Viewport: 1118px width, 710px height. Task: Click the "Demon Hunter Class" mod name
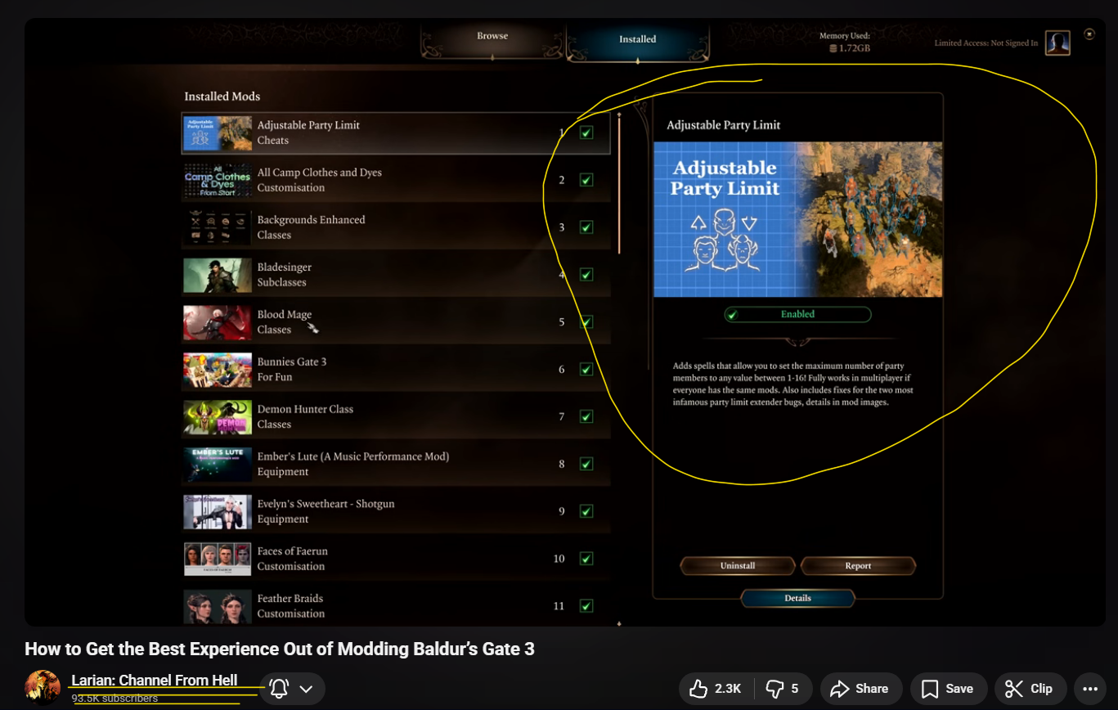click(x=306, y=410)
